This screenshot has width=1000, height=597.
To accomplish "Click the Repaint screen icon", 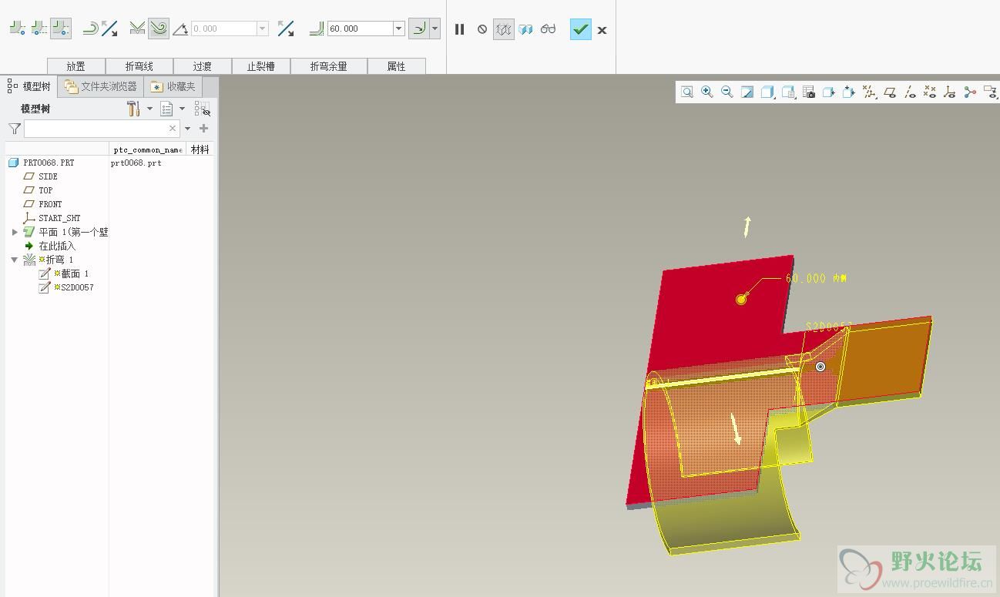I will point(747,92).
